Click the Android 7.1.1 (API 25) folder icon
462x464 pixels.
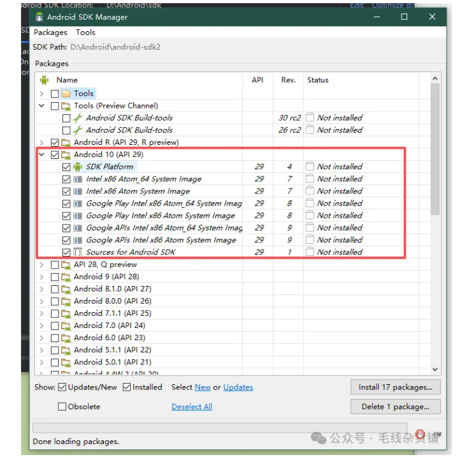pyautogui.click(x=66, y=313)
